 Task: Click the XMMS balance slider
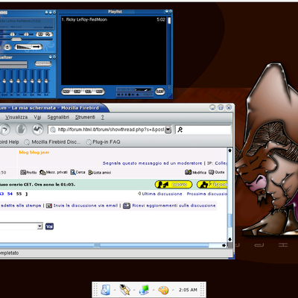coord(26,34)
